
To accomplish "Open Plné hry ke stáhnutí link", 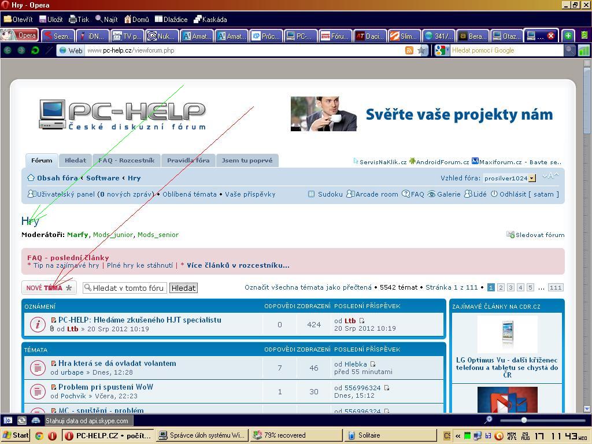I will click(140, 265).
